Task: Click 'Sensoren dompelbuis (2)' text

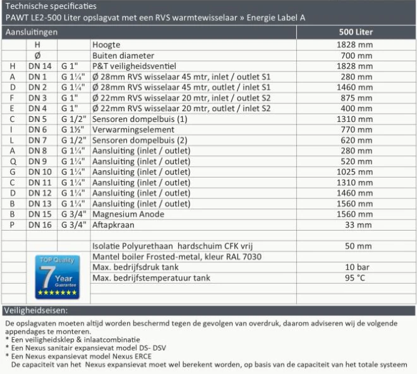Action: [x=140, y=140]
